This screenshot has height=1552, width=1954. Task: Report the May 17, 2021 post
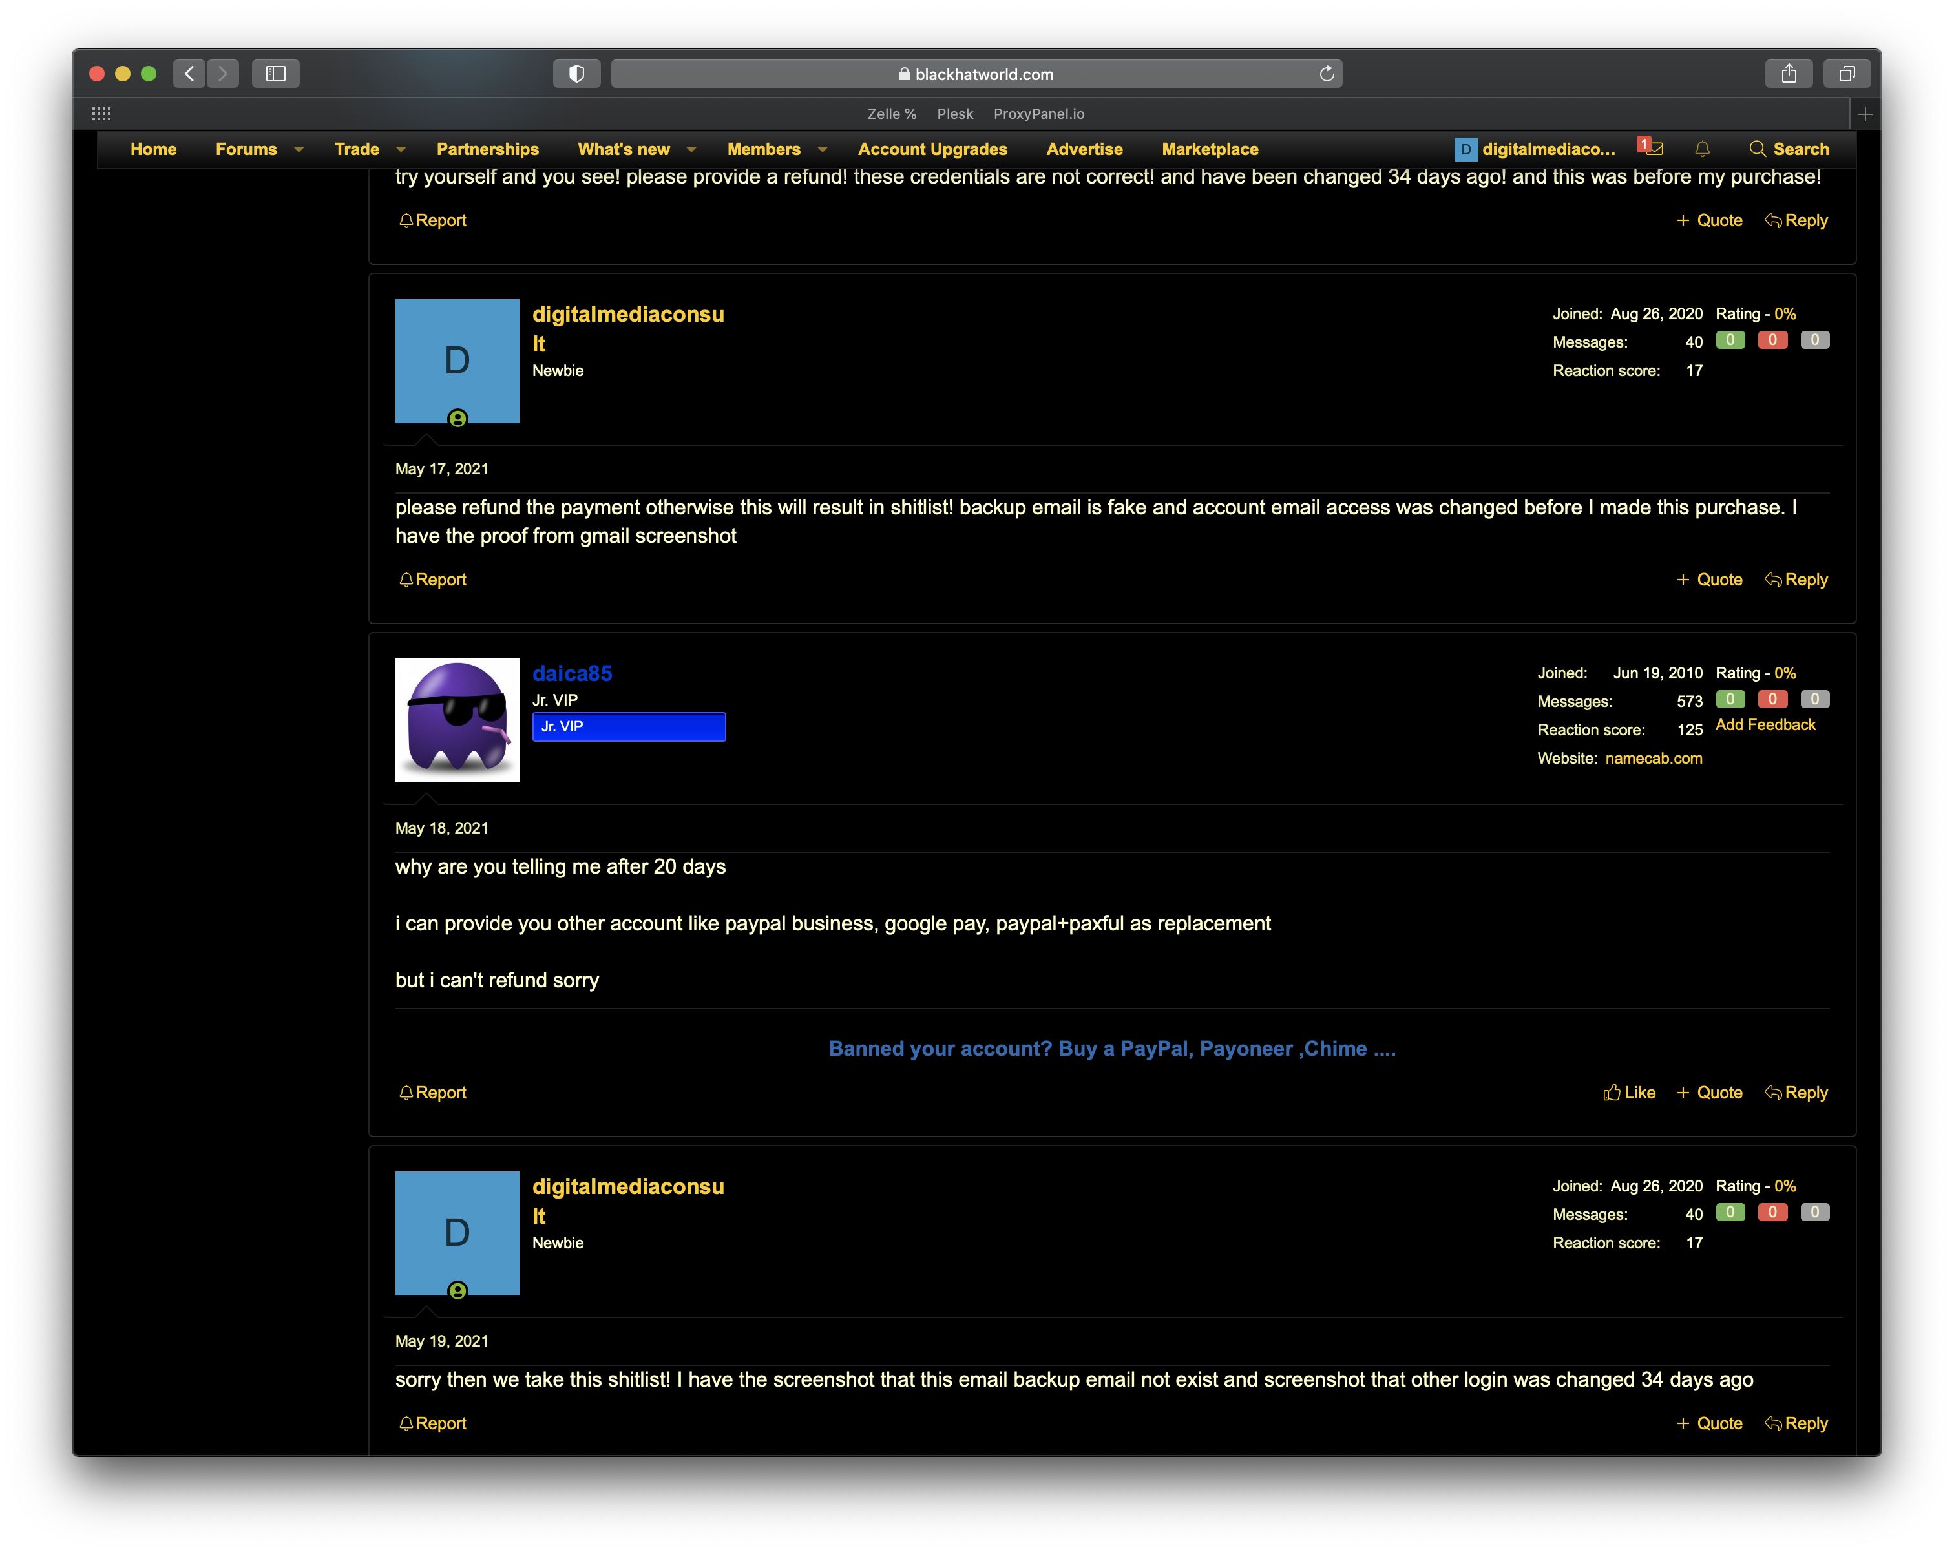432,580
